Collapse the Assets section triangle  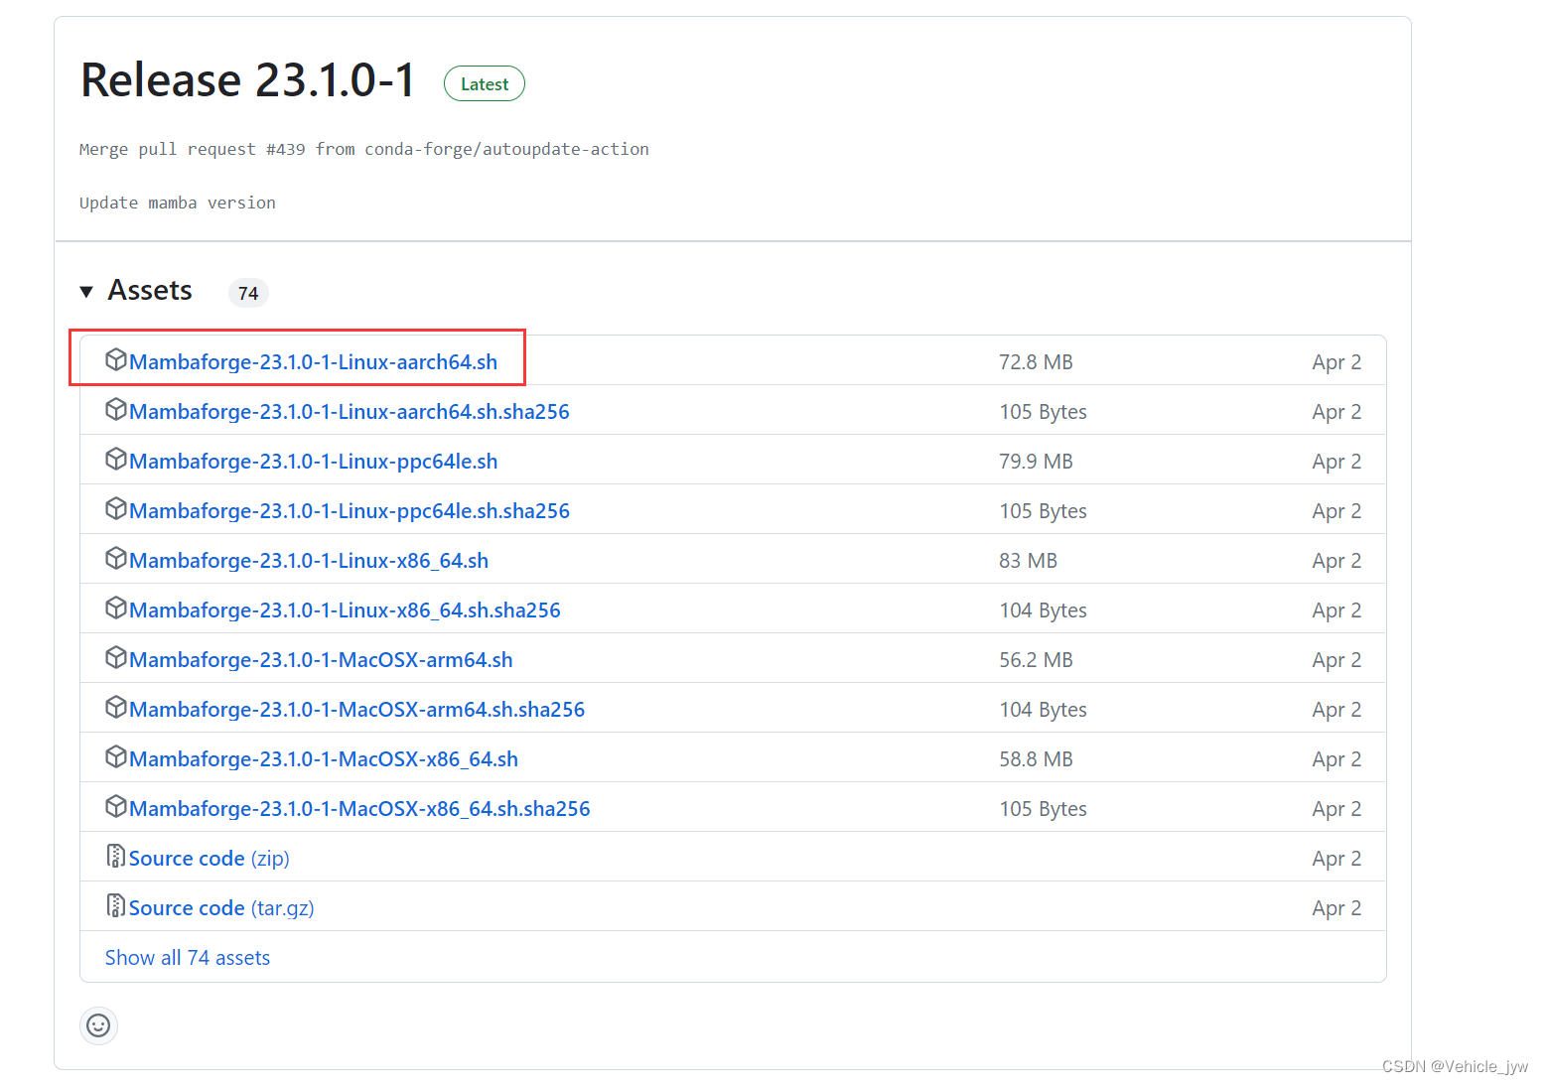(x=86, y=292)
